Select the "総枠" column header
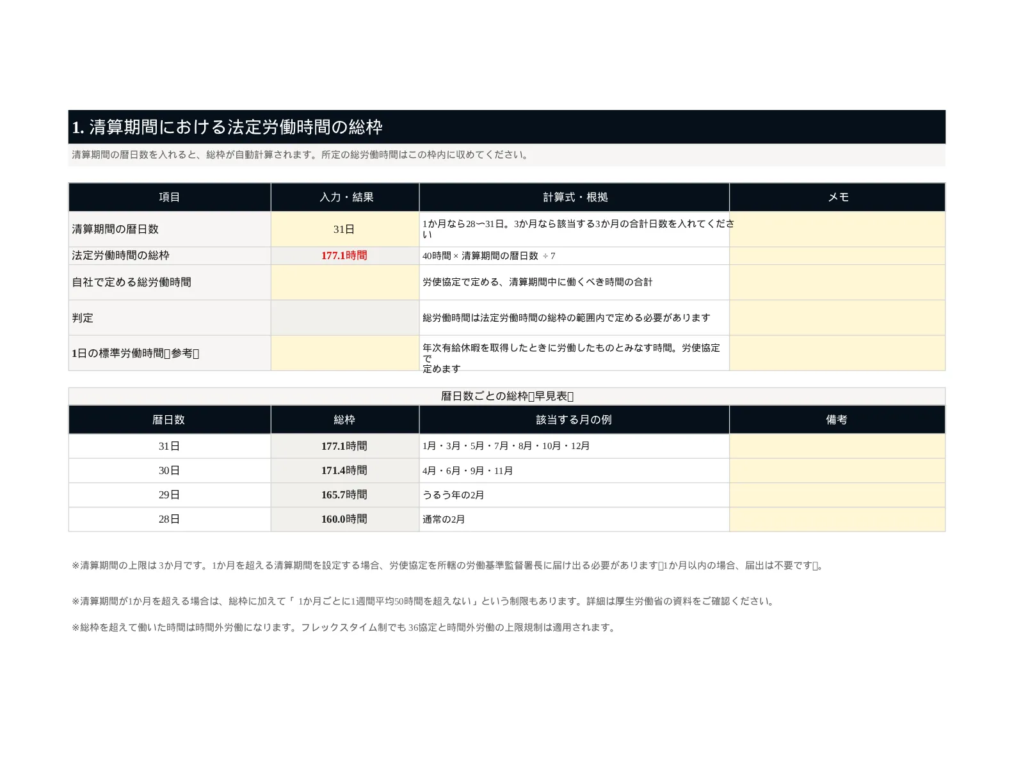 click(345, 420)
